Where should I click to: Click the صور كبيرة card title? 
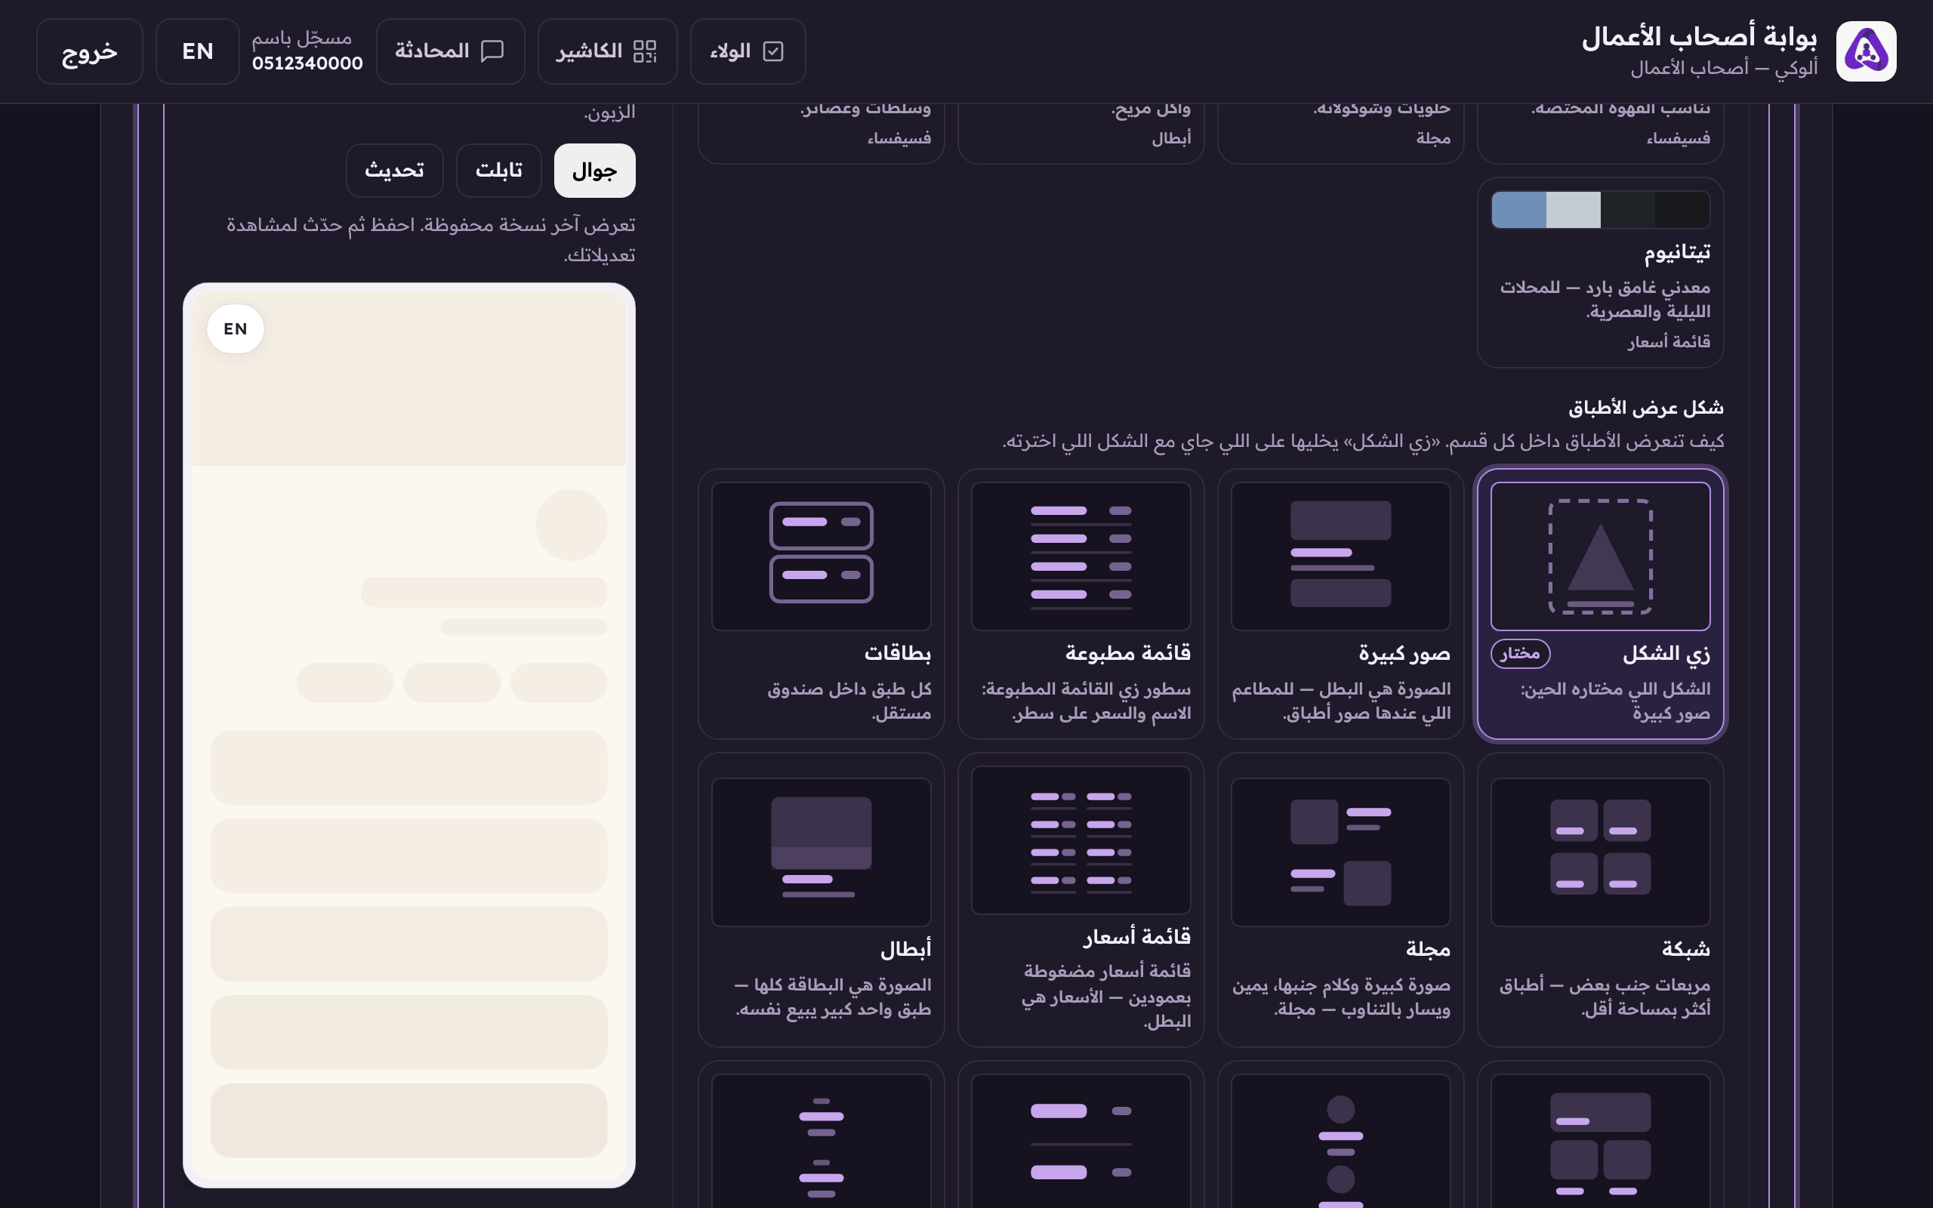[x=1404, y=654]
